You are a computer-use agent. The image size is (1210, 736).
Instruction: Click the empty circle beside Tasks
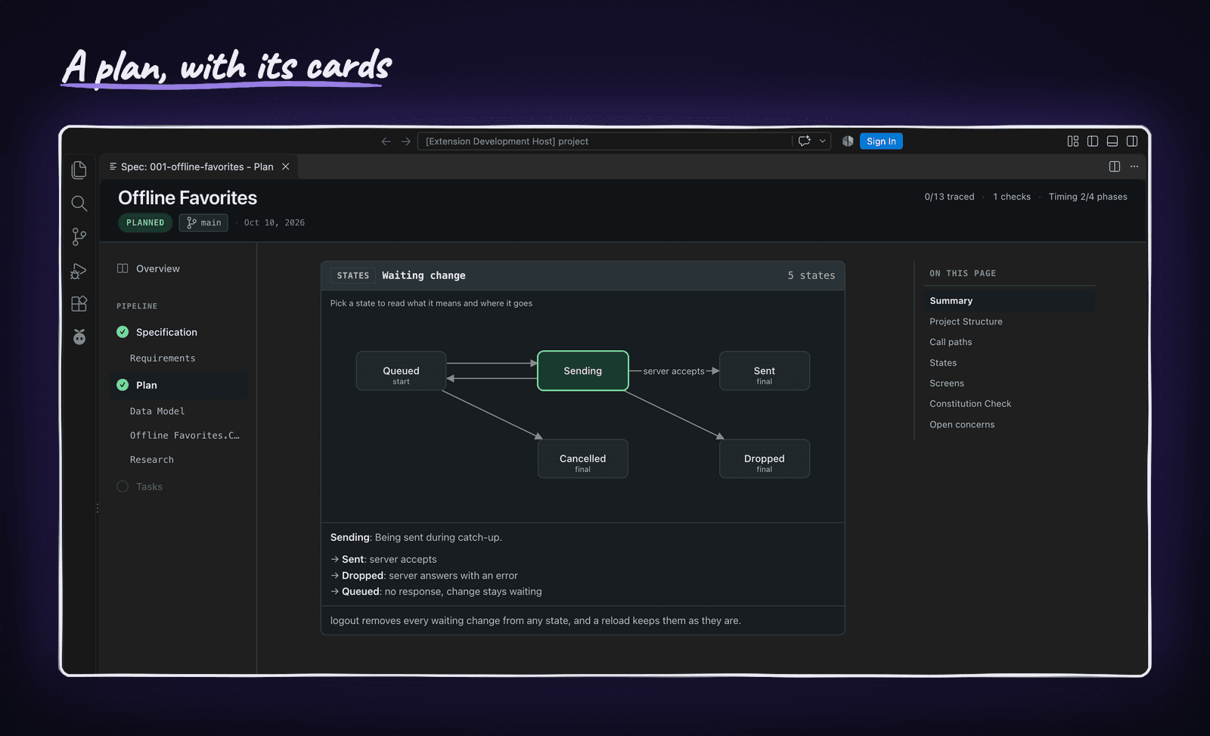123,486
